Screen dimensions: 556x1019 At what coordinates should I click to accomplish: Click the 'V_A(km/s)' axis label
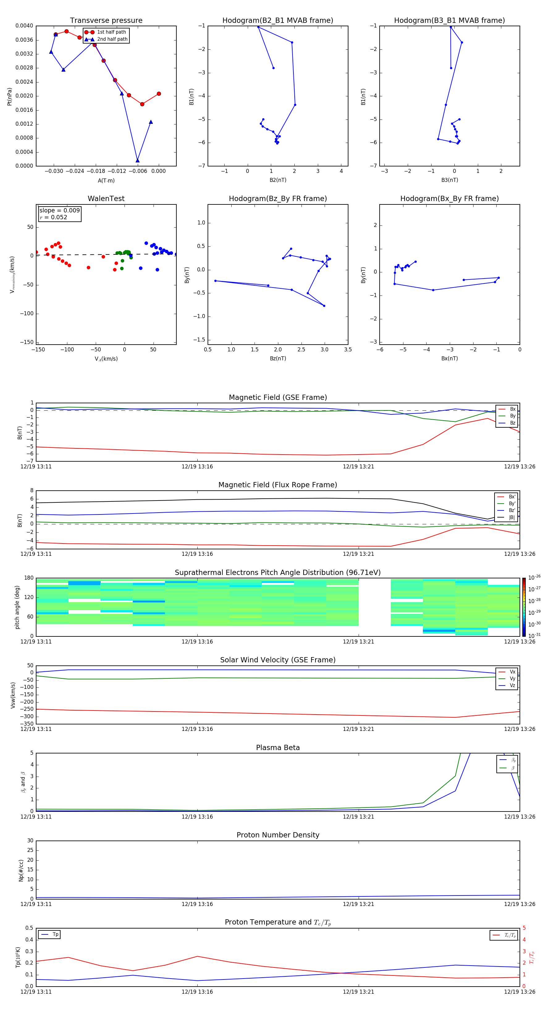(x=106, y=359)
